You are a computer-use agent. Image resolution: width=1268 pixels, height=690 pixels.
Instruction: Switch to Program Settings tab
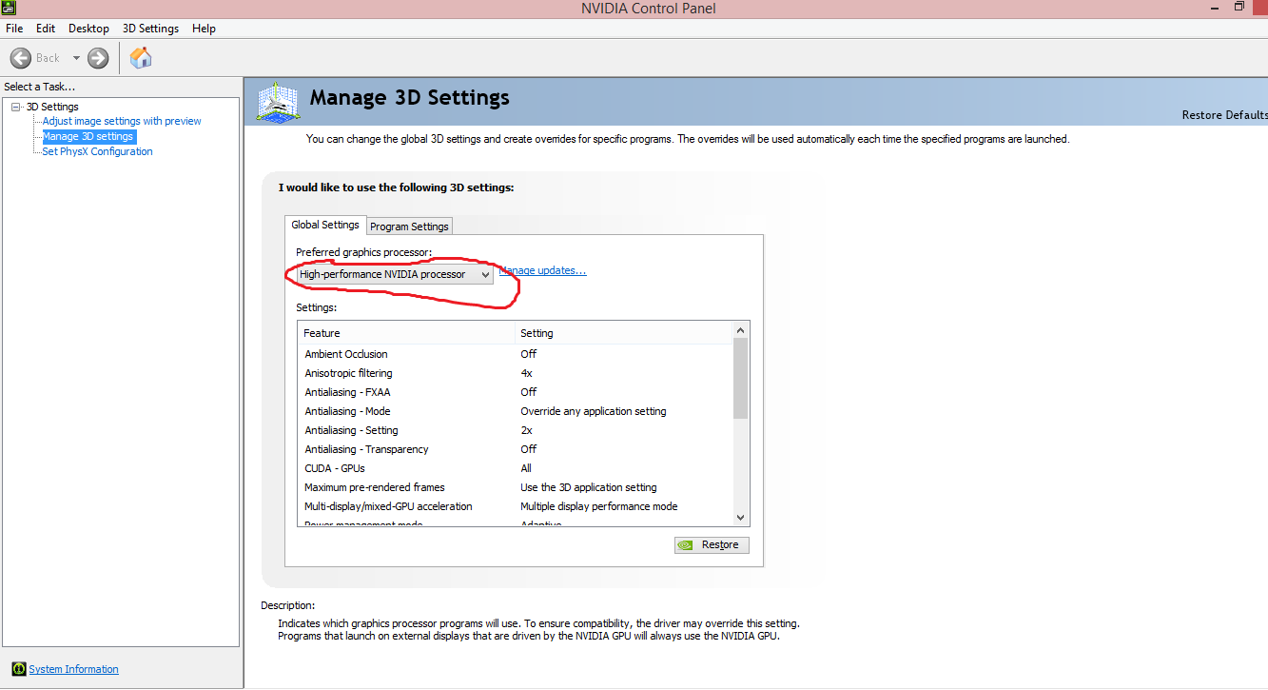(x=409, y=227)
